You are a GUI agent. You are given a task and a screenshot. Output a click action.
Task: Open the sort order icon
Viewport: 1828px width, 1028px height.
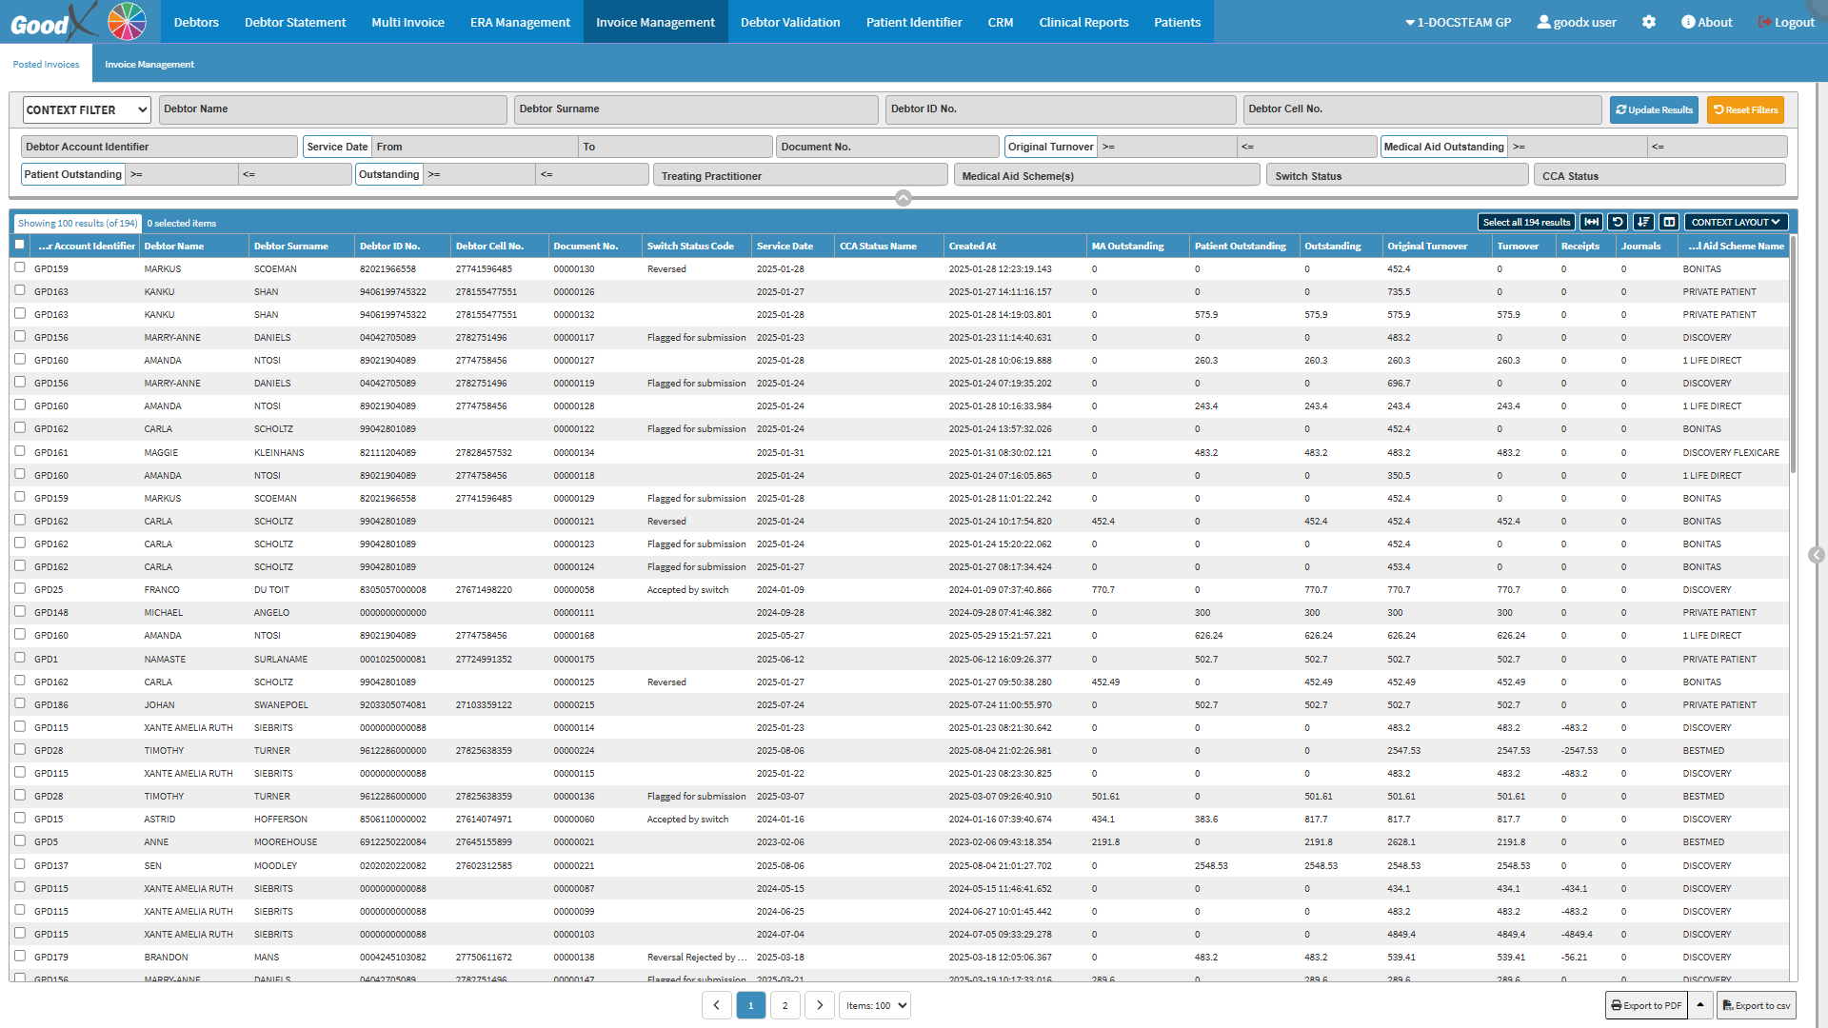tap(1643, 222)
